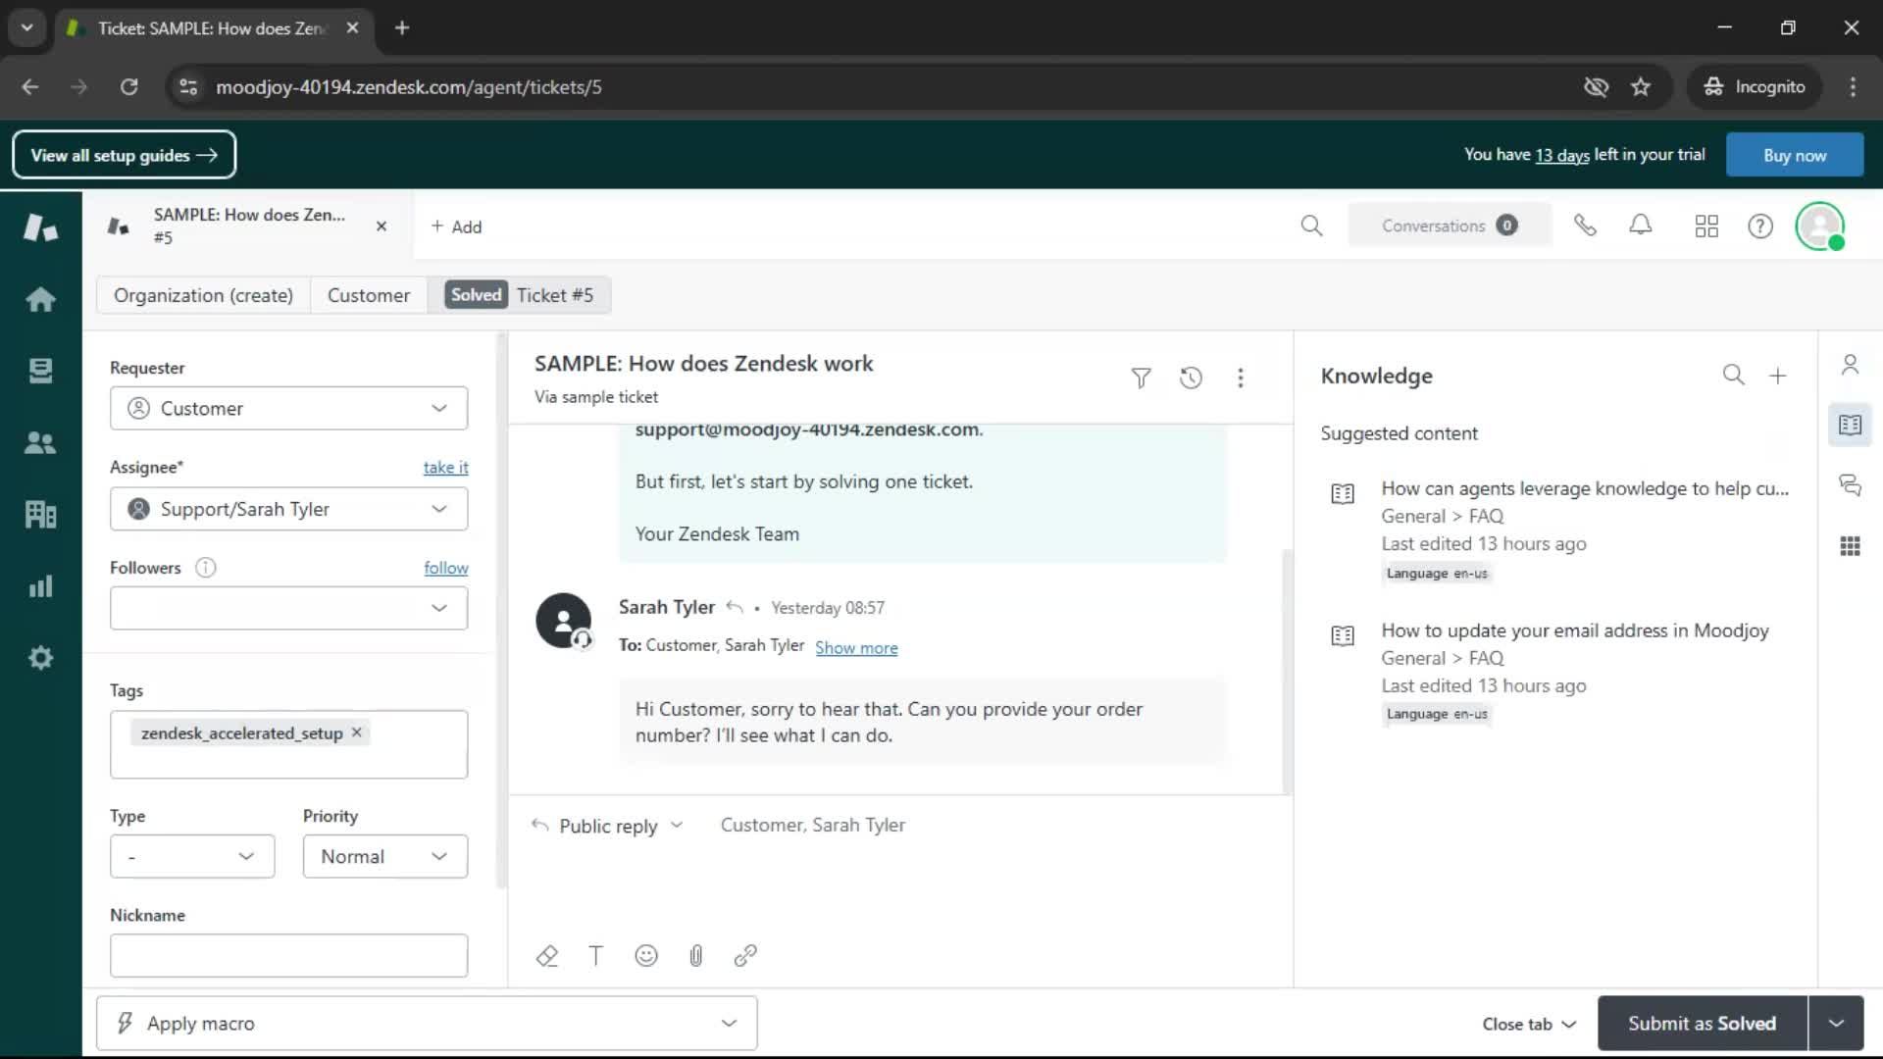
Task: Reload the page in browser
Action: click(x=128, y=87)
